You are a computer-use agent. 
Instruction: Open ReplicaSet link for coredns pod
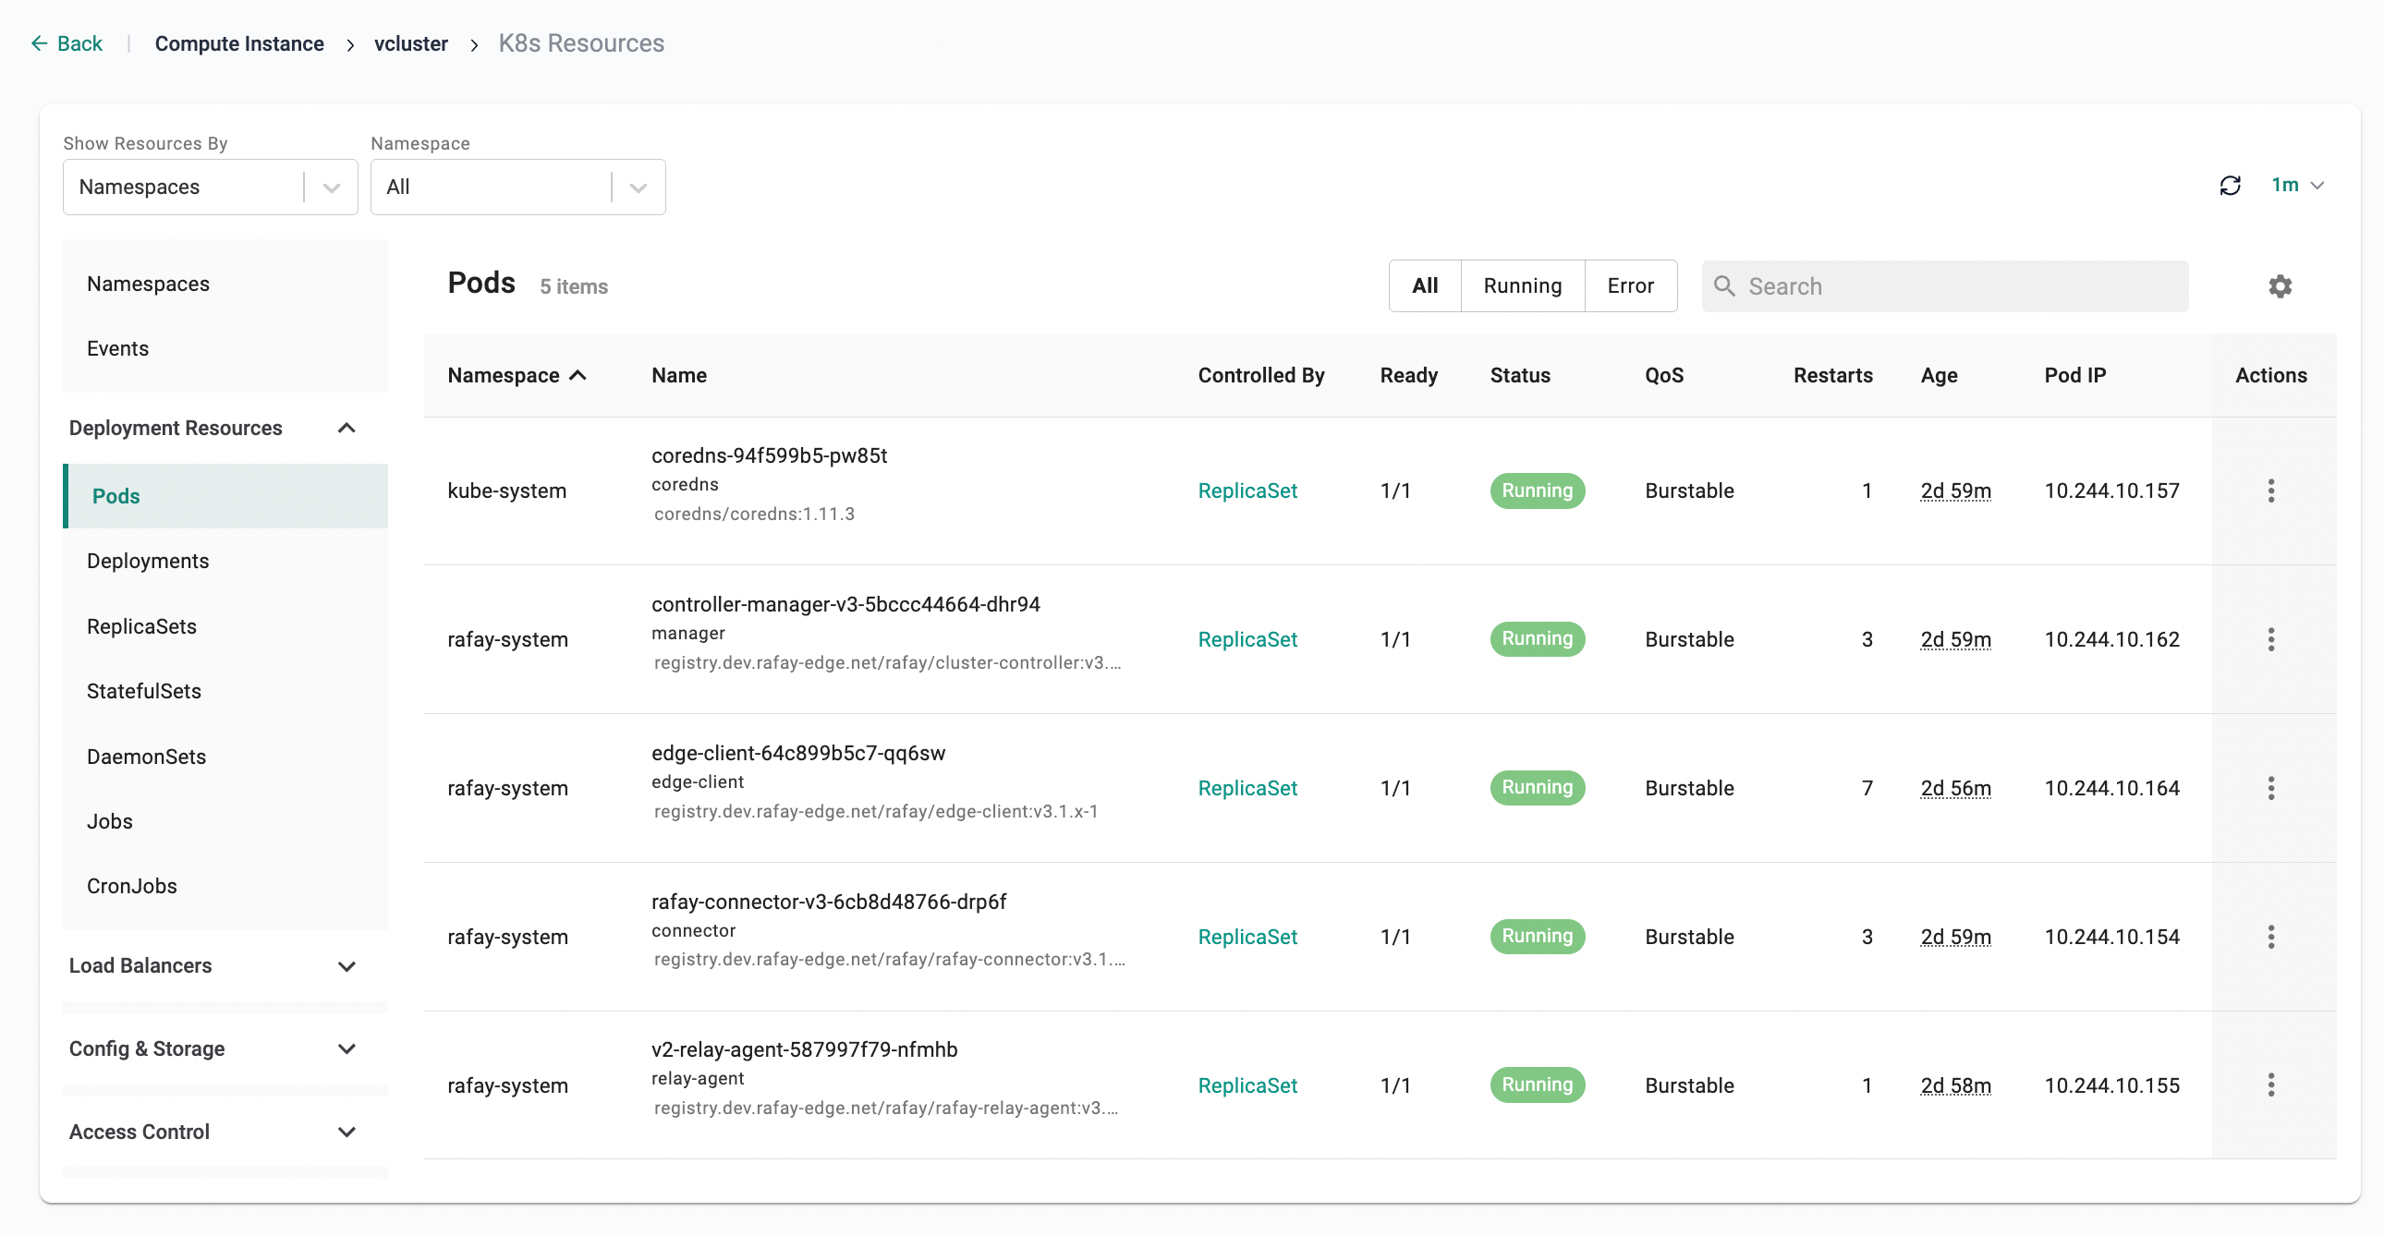pyautogui.click(x=1247, y=491)
